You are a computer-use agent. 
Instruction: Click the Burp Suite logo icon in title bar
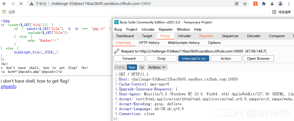117,22
